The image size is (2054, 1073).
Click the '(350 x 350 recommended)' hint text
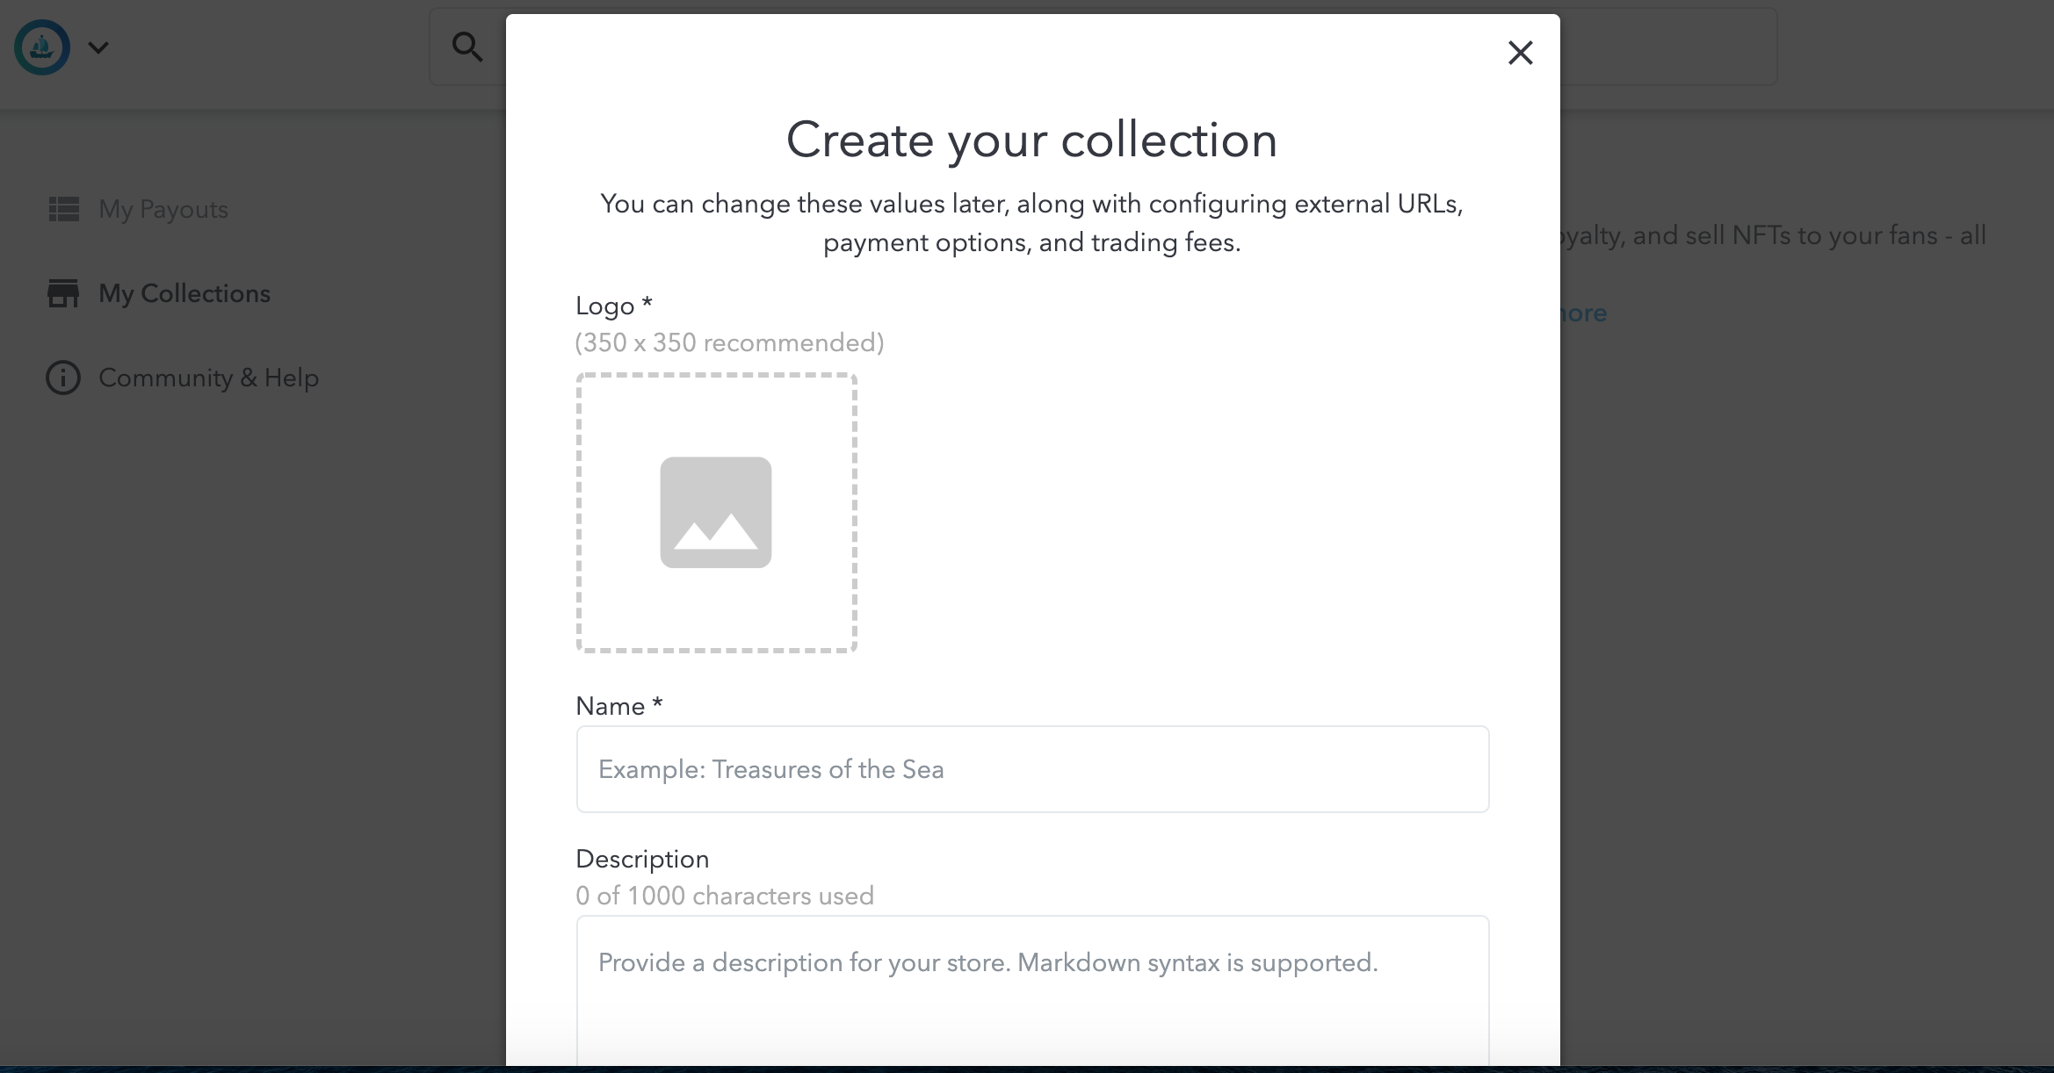[x=729, y=342]
